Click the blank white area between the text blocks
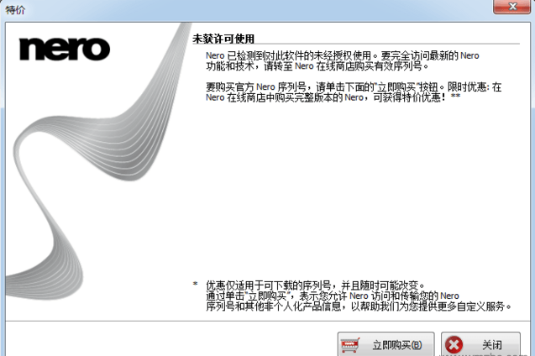The width and height of the screenshot is (535, 356). point(353,193)
